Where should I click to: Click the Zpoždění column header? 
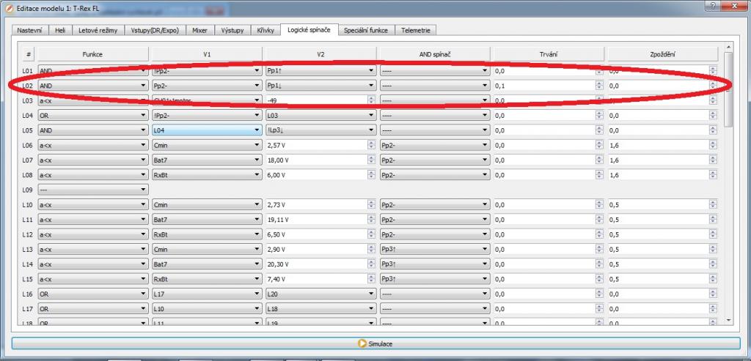click(x=662, y=54)
